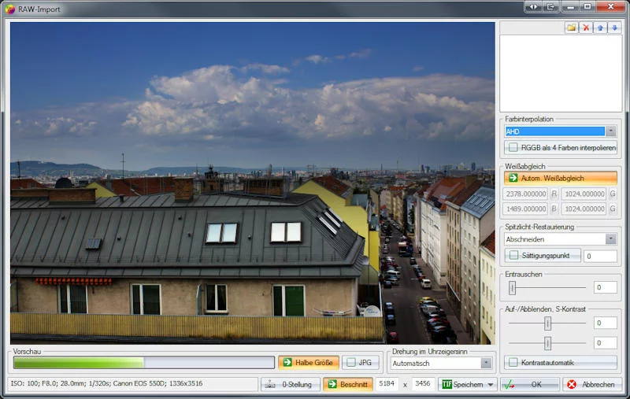Screen dimensions: 630x399
Task: Toggle Autom. Weißabgleich
Action: pos(561,178)
